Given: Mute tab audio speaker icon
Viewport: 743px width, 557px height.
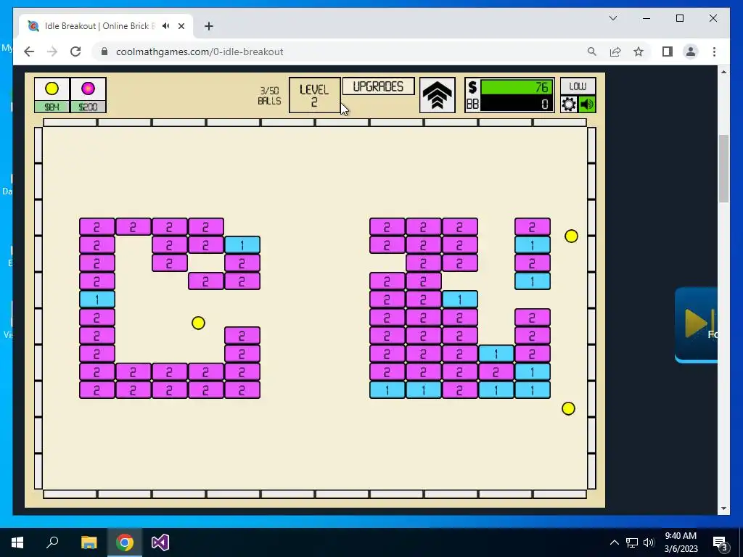Looking at the screenshot, I should pos(165,26).
